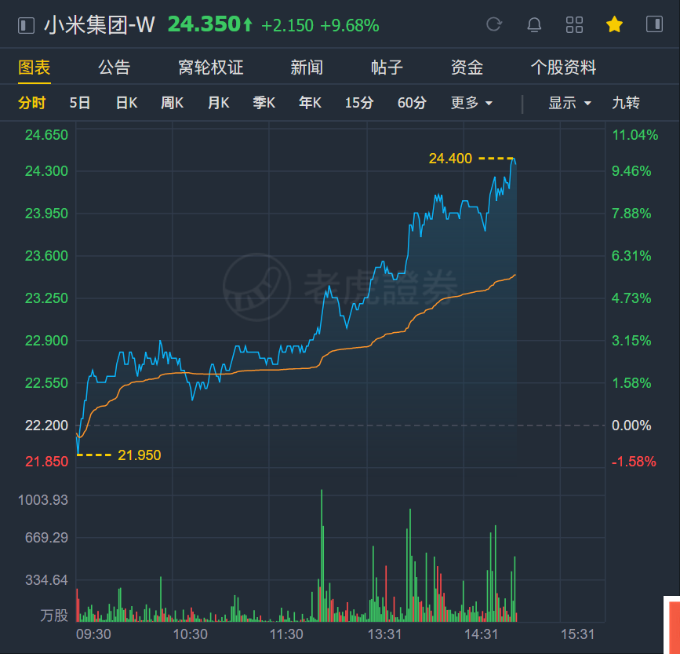Click the 0.00% percentage axis label

[x=631, y=426]
